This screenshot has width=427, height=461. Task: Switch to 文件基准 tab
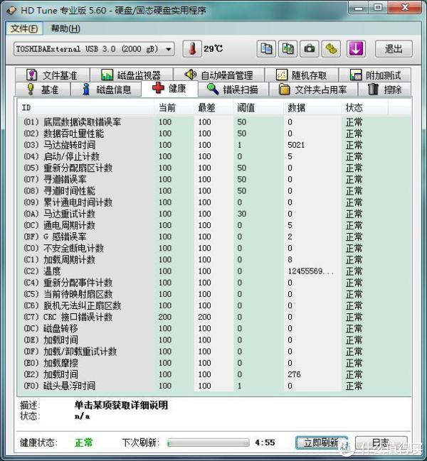[x=52, y=75]
